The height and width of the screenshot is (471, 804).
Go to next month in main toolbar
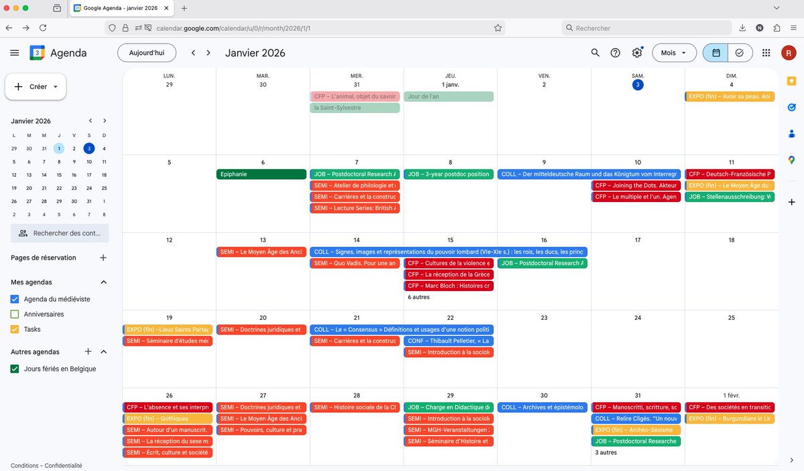tap(208, 53)
